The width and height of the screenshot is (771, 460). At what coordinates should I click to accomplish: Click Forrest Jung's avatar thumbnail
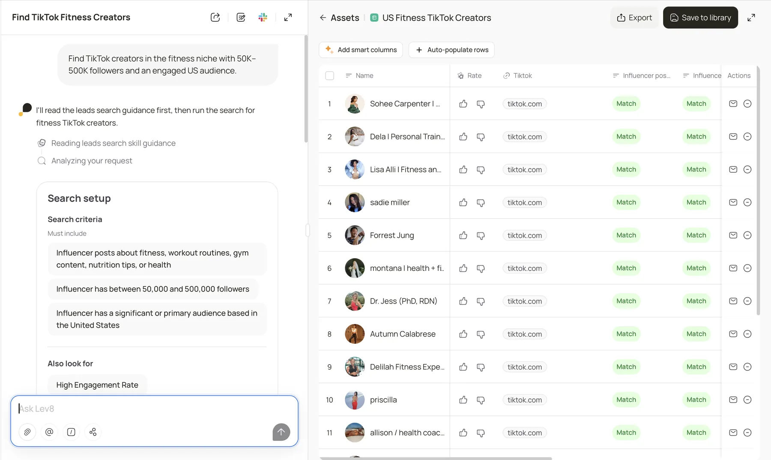point(355,235)
